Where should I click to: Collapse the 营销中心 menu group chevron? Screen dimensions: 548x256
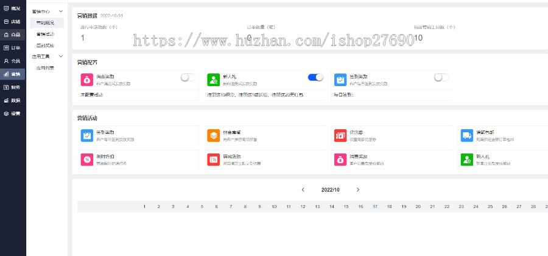pos(61,12)
